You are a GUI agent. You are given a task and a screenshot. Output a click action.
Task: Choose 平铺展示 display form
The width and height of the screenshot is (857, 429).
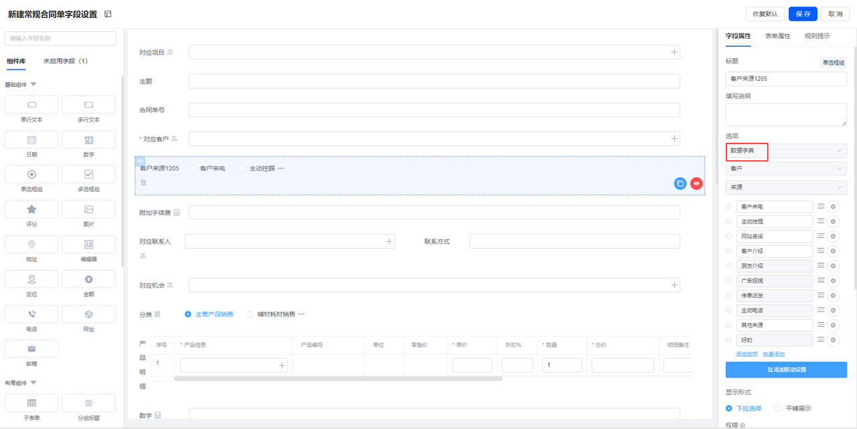tap(778, 408)
